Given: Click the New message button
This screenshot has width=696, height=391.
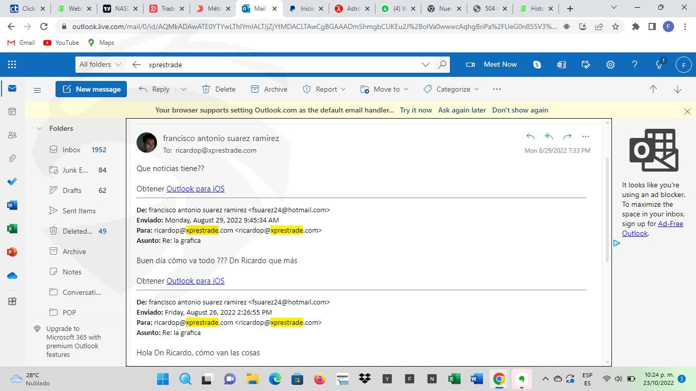Looking at the screenshot, I should coord(91,89).
